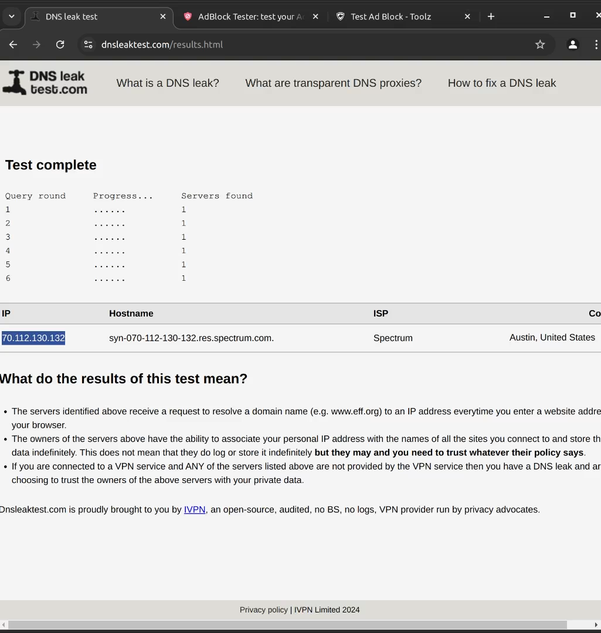This screenshot has width=601, height=633.
Task: Click 'What do the results of this test mean?' heading
Action: pyautogui.click(x=124, y=379)
